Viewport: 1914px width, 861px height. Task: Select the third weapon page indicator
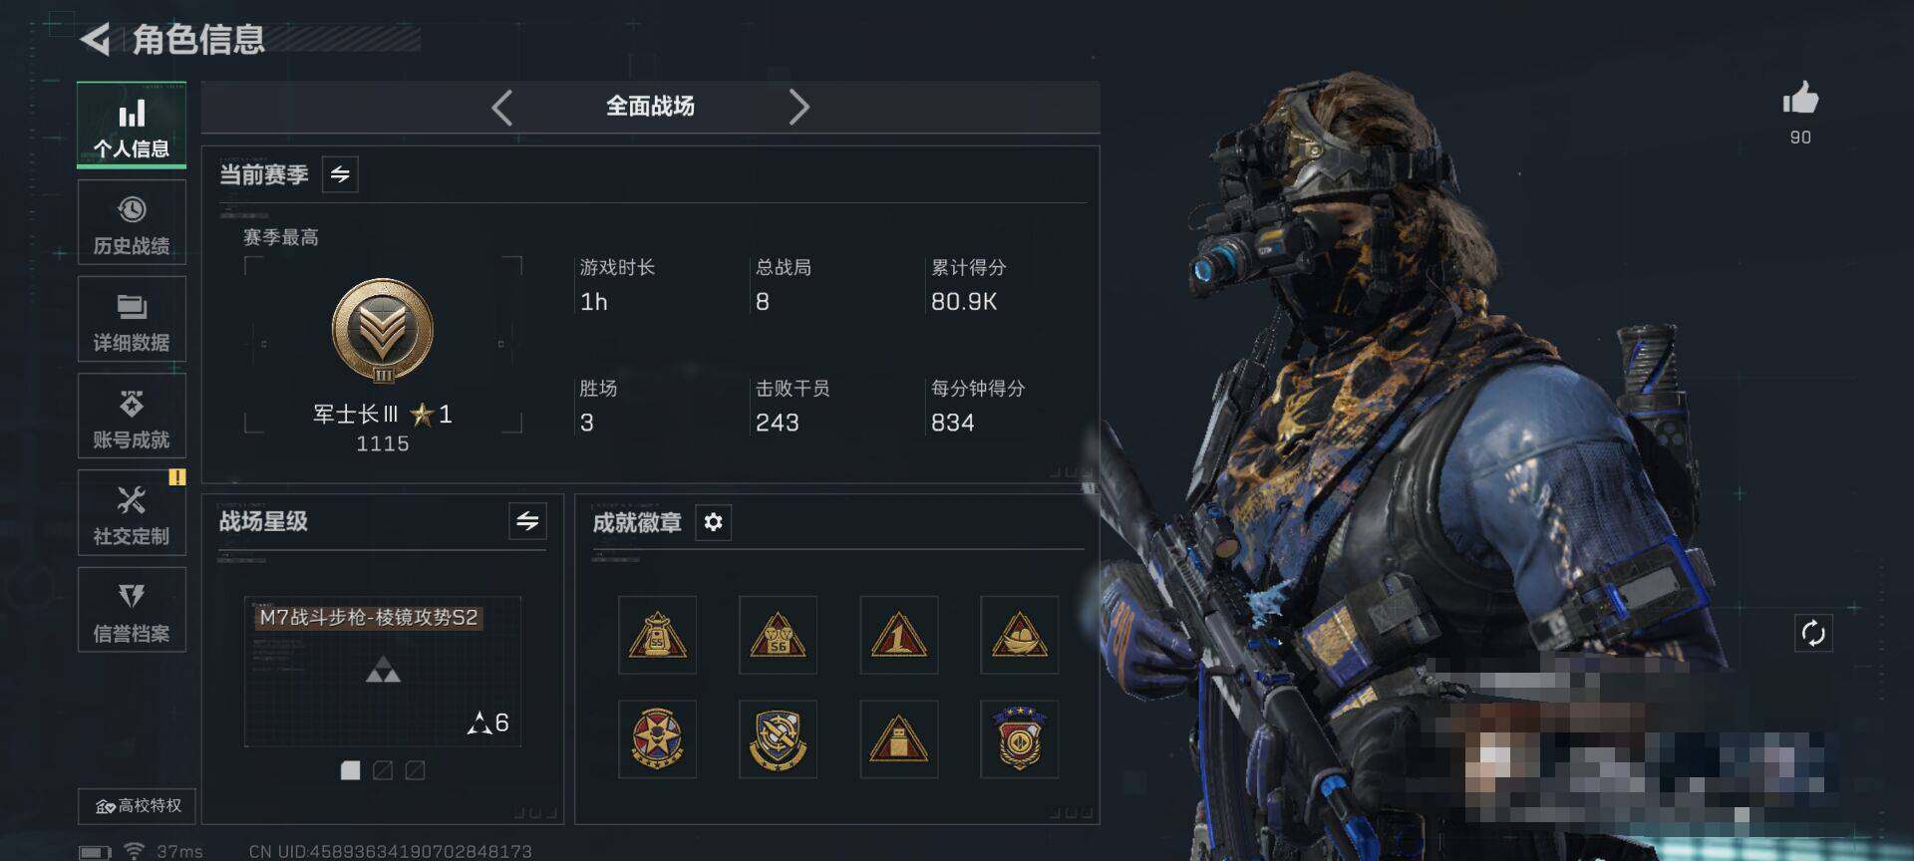[x=415, y=770]
